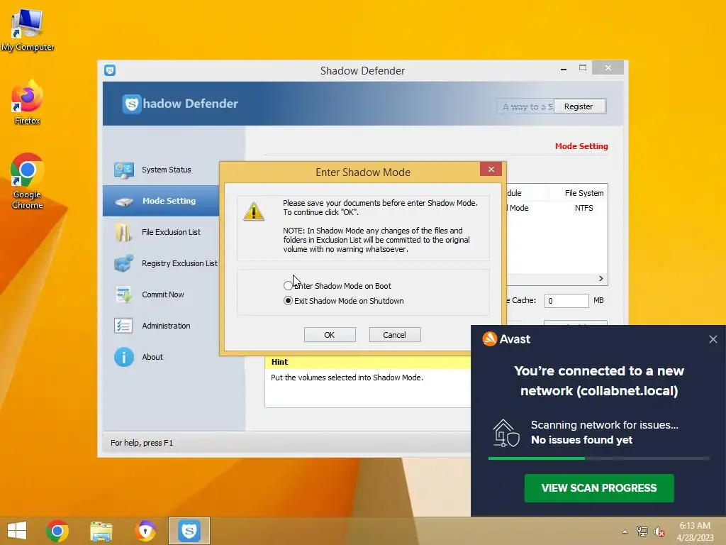Viewport: 726px width, 545px height.
Task: Launch Firefox from the desktop
Action: point(28,103)
